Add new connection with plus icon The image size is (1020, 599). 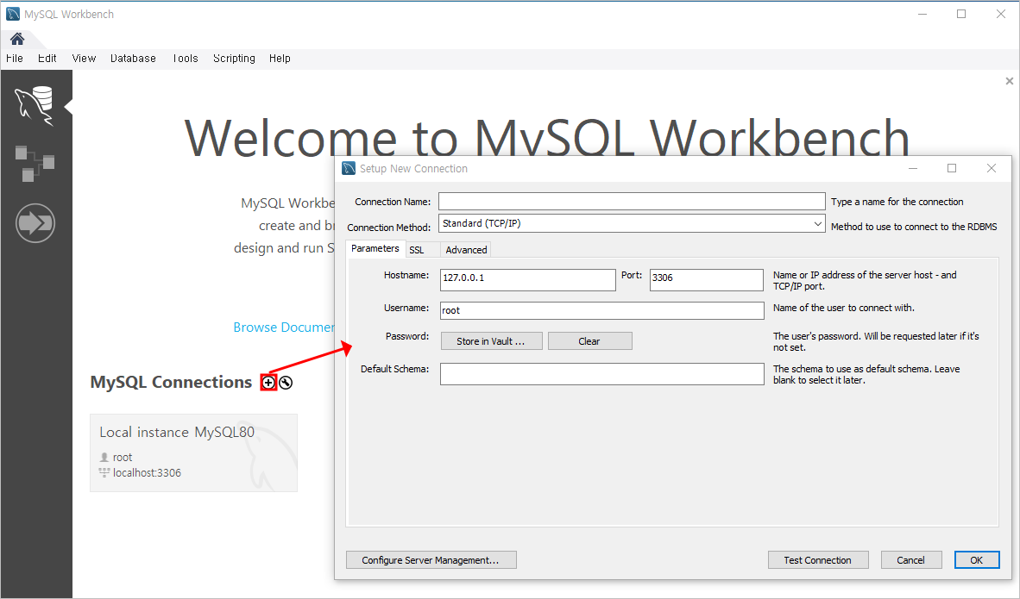[x=268, y=383]
